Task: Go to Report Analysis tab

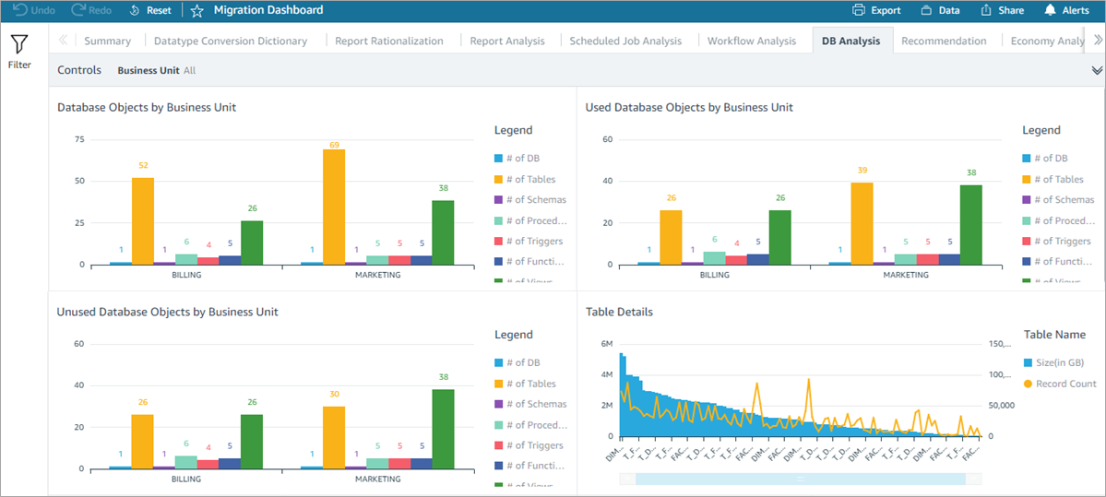Action: coord(507,41)
